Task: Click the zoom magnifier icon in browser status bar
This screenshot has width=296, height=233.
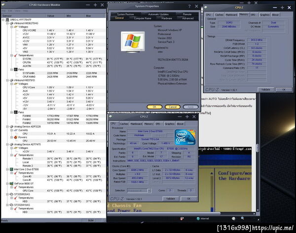Action: [x=242, y=218]
